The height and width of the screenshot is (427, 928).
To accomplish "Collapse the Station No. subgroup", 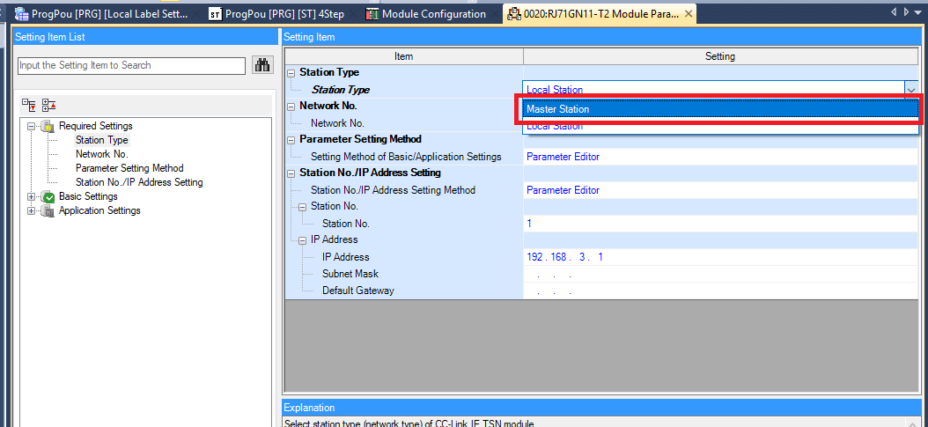I will coord(302,207).
